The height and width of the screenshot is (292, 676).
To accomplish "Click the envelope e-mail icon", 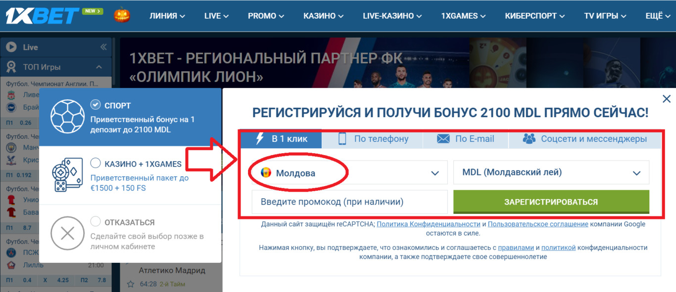I will pos(443,139).
